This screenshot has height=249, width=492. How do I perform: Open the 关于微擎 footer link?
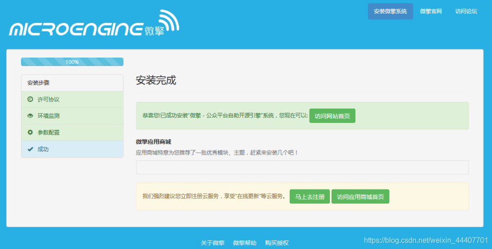tap(213, 243)
